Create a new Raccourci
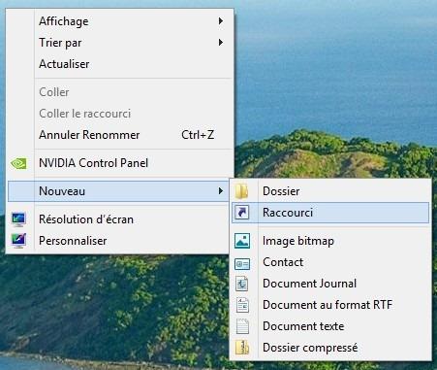The width and height of the screenshot is (437, 370). 330,213
